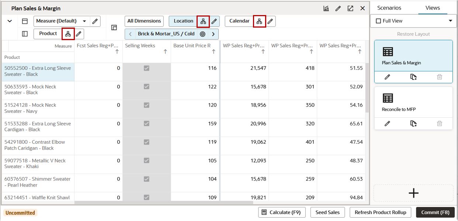Sort the Selling Weeks column arrow
458x221 pixels.
click(165, 52)
